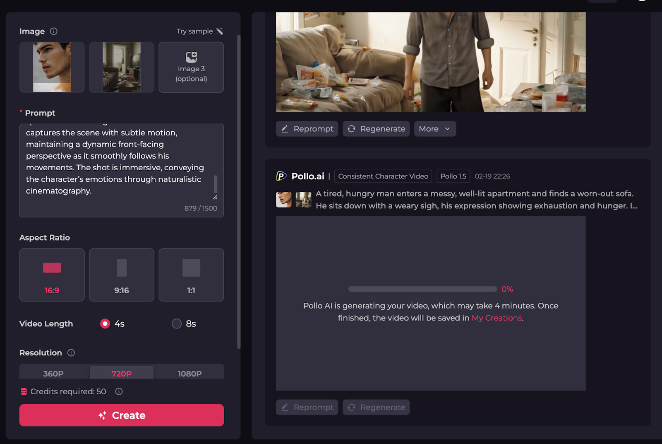Viewport: 662px width, 444px height.
Task: Click the Consistent Character Video tag
Action: (x=383, y=176)
